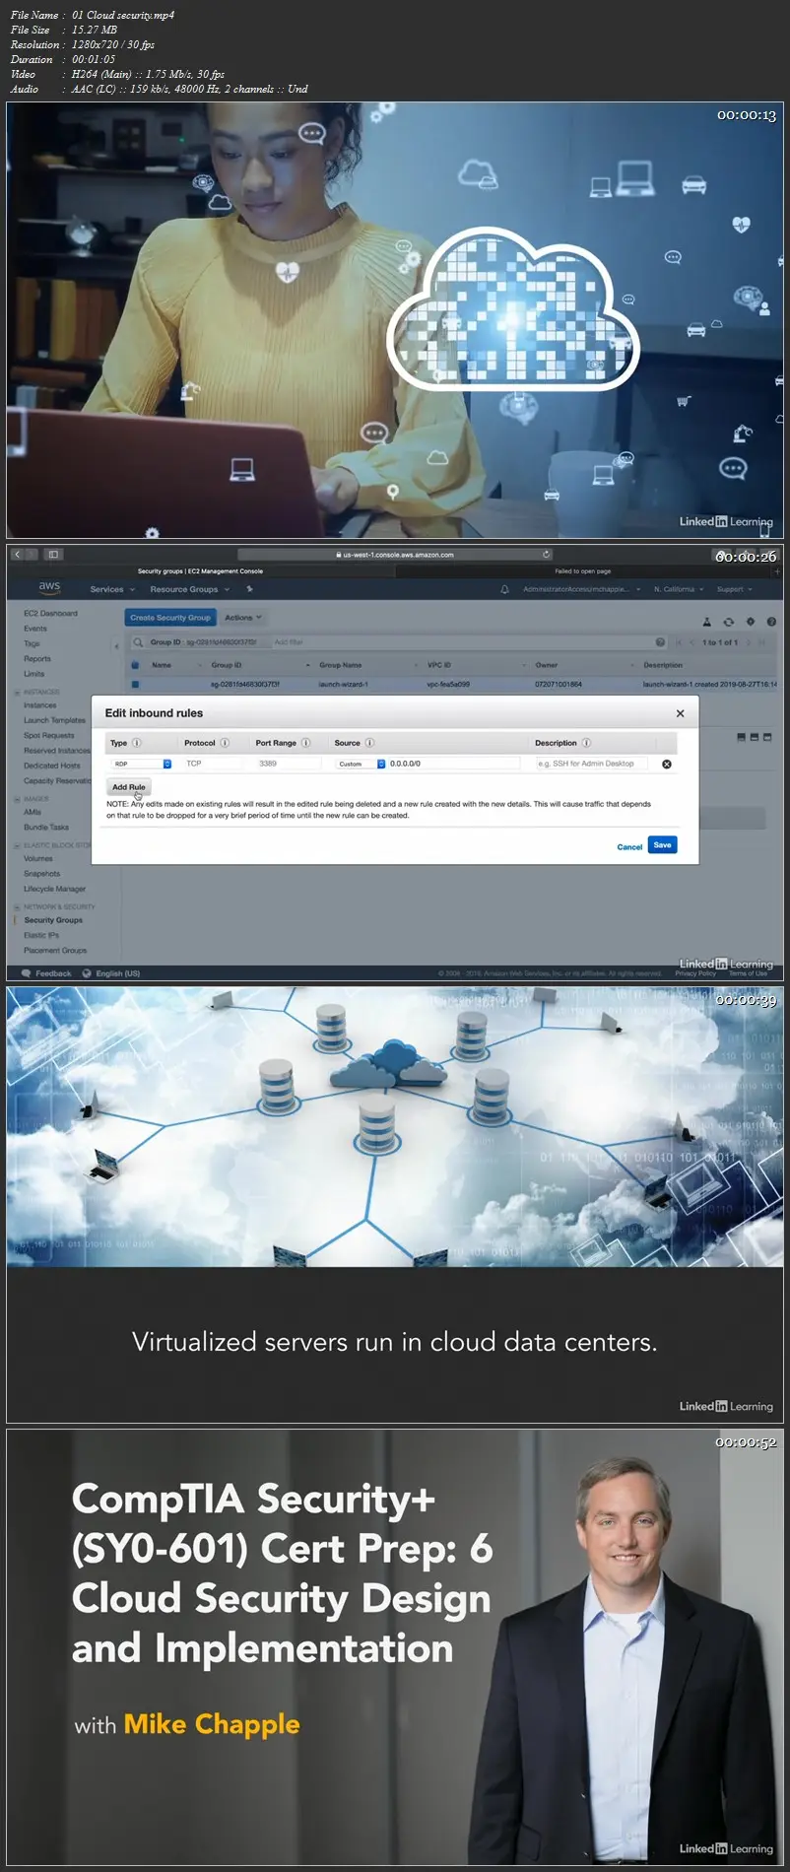This screenshot has height=1872, width=790.
Task: Toggle the select-all checkbox in table header
Action: click(x=135, y=665)
